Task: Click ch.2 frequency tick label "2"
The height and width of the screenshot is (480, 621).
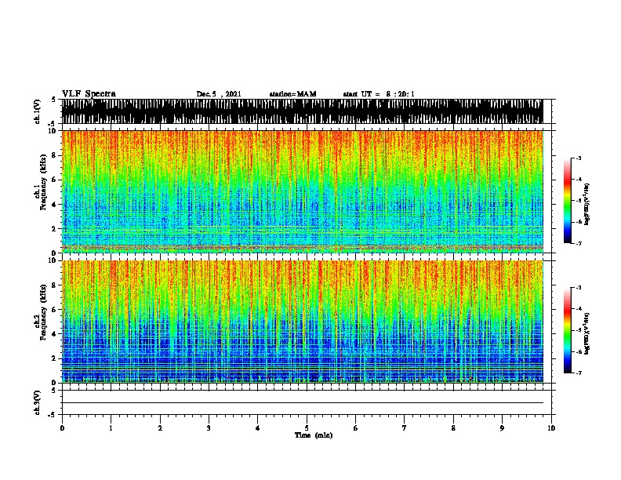Action: [x=55, y=358]
